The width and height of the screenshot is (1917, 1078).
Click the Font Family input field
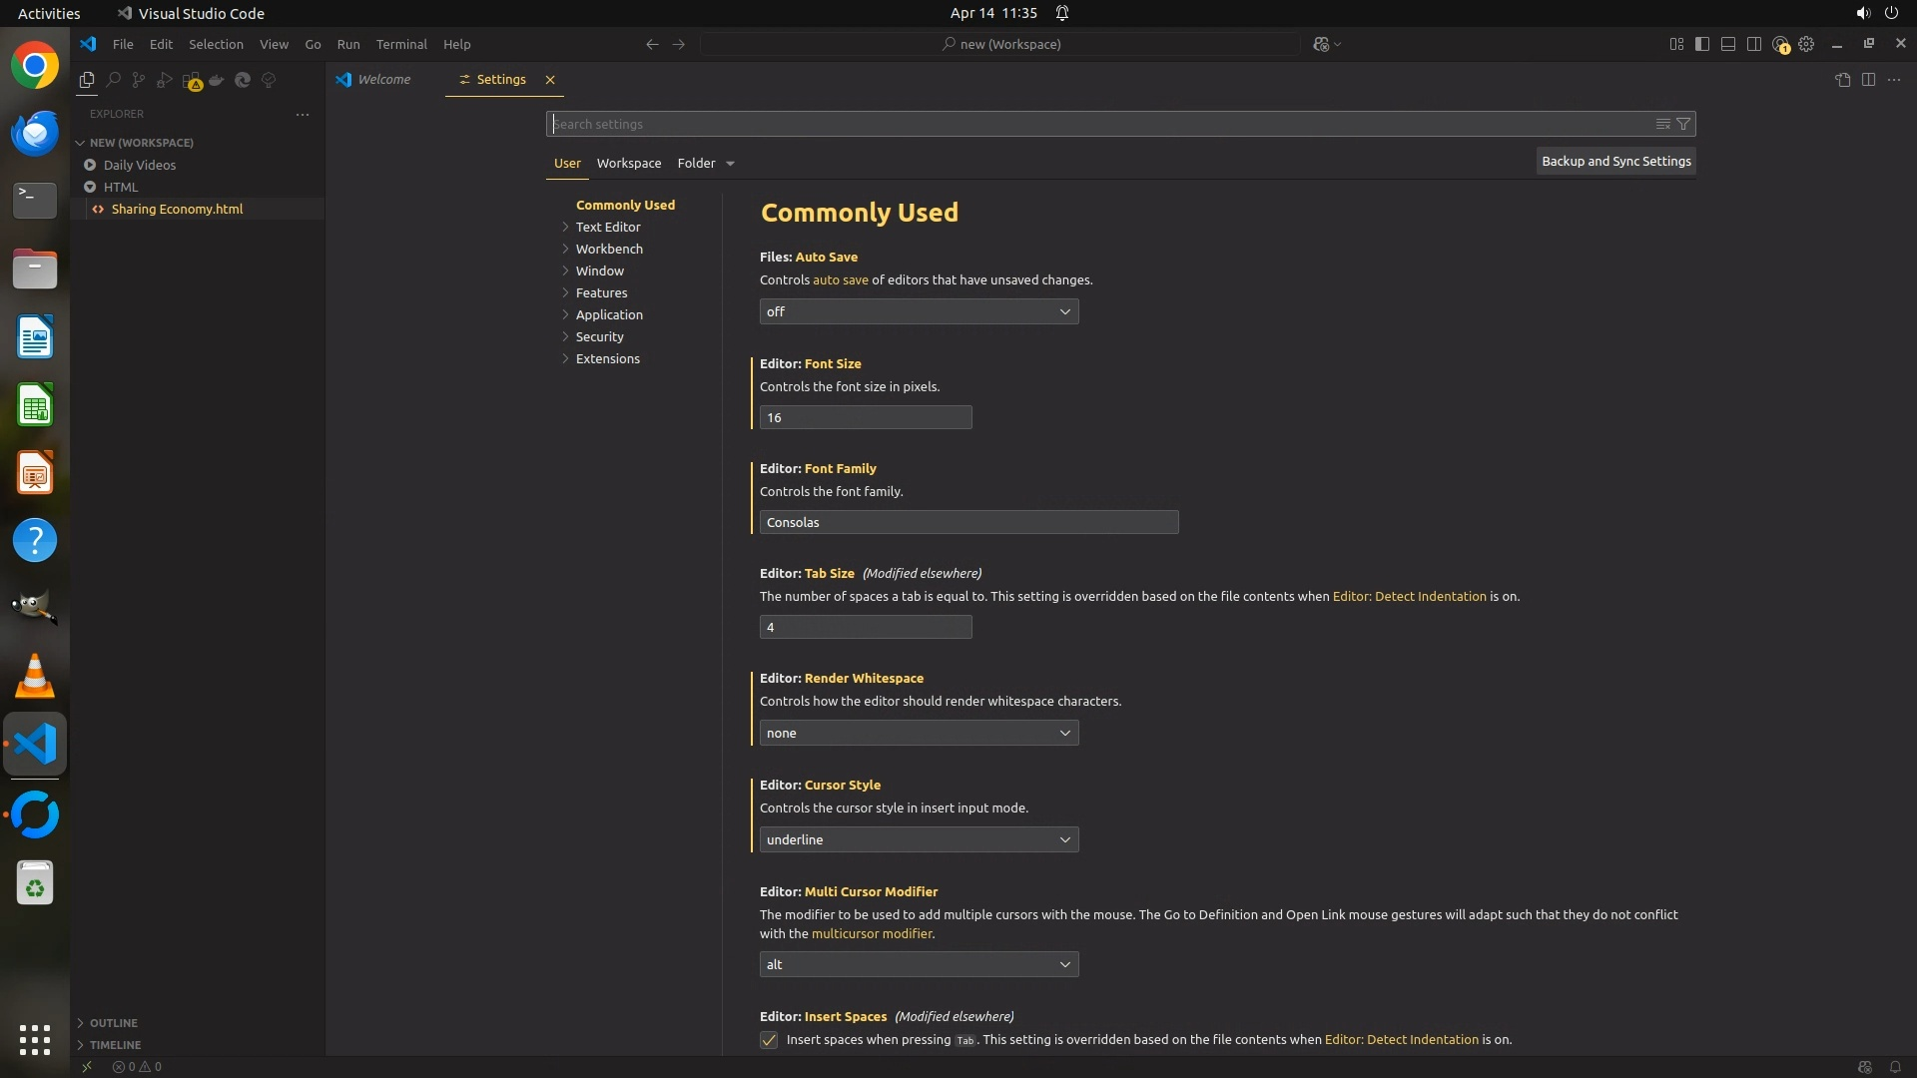(968, 522)
